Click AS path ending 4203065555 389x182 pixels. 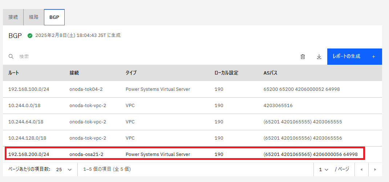[303, 122]
